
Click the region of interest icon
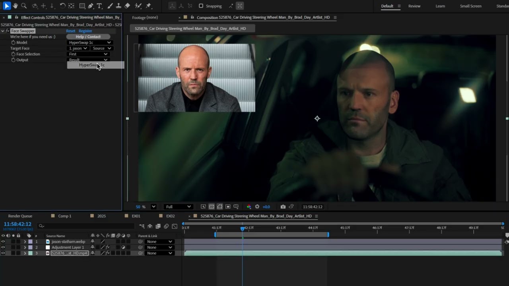(x=228, y=207)
